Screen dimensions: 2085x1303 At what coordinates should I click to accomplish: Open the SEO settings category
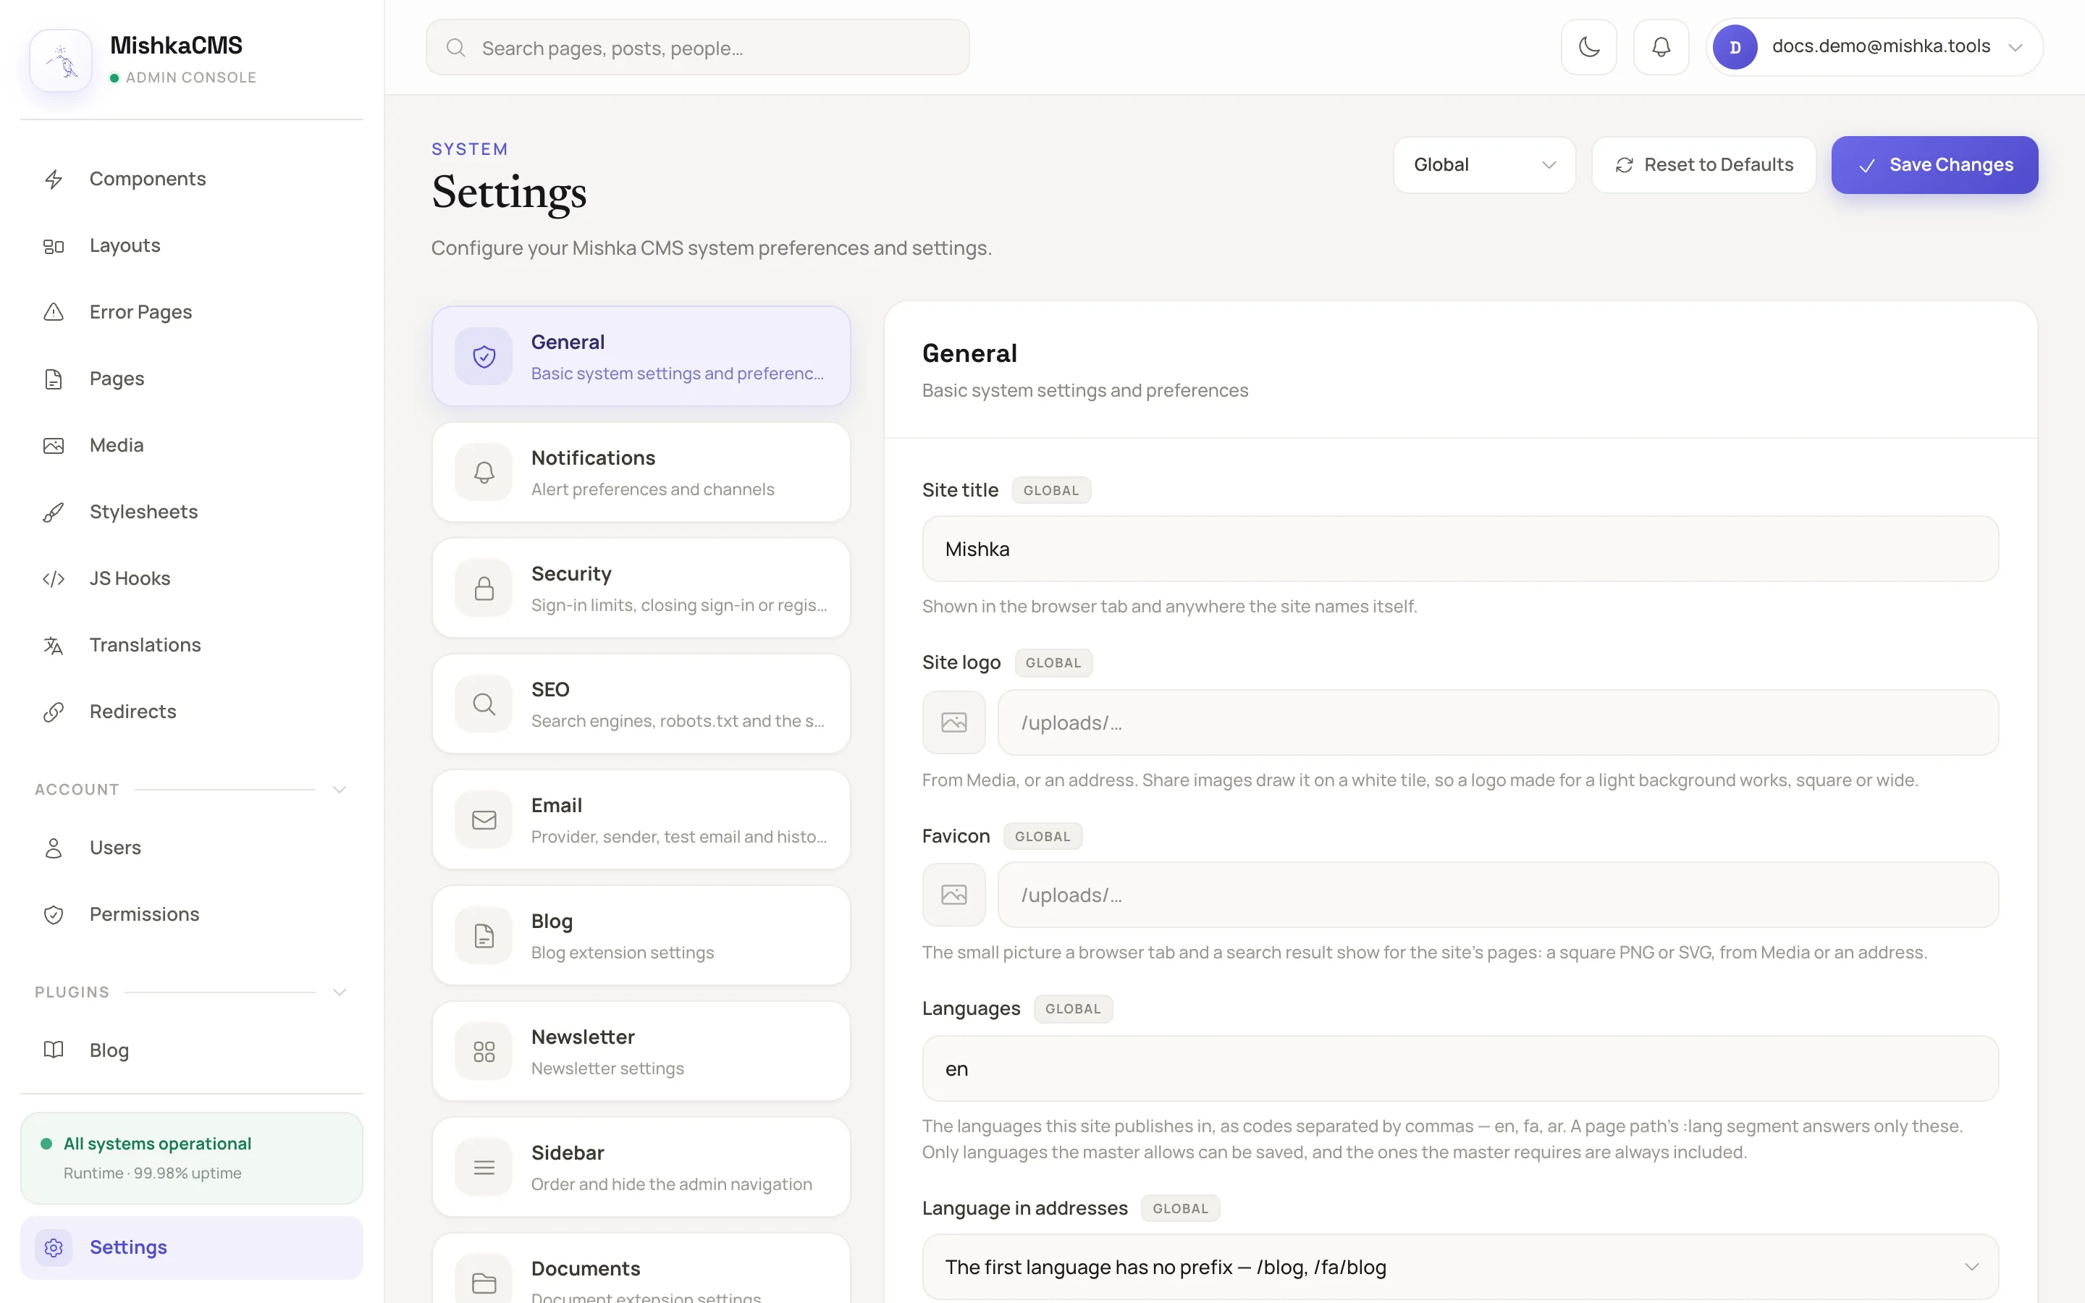(641, 704)
